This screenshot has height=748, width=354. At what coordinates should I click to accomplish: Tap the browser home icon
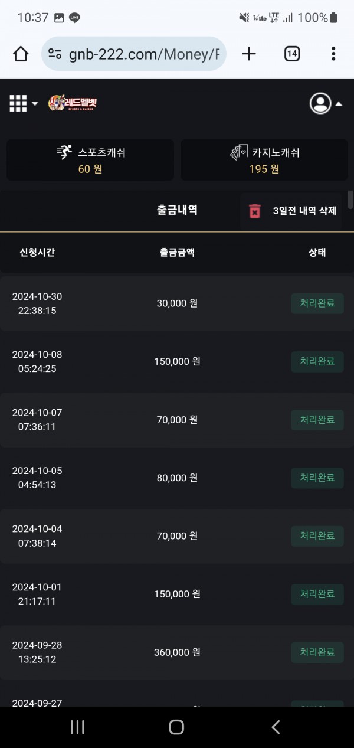coord(21,54)
